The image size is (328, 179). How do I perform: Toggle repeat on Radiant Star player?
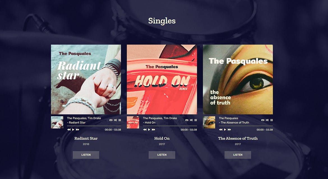(x=111, y=120)
